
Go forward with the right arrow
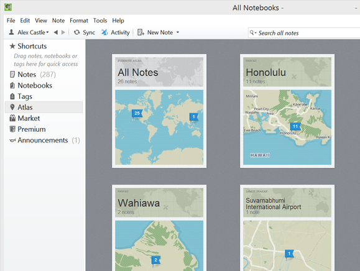tap(63, 32)
